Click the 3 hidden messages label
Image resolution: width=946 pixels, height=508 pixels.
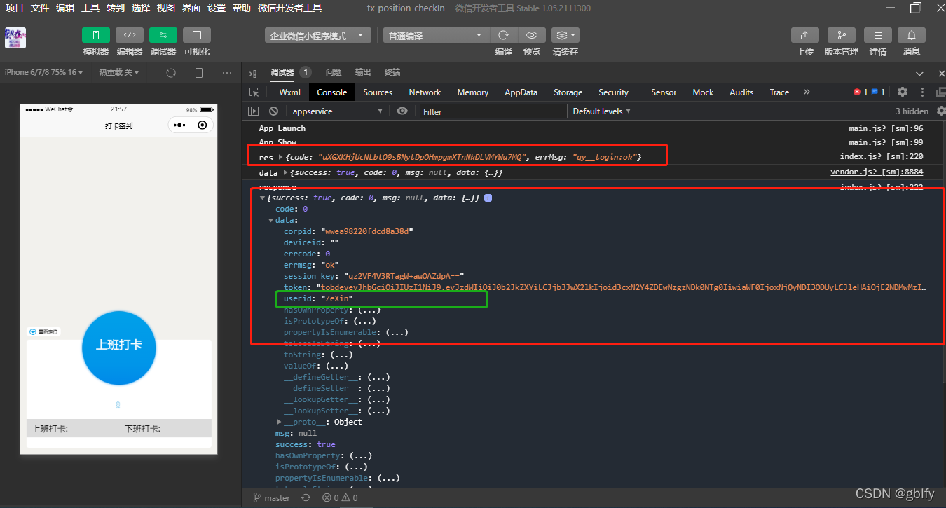pos(912,111)
